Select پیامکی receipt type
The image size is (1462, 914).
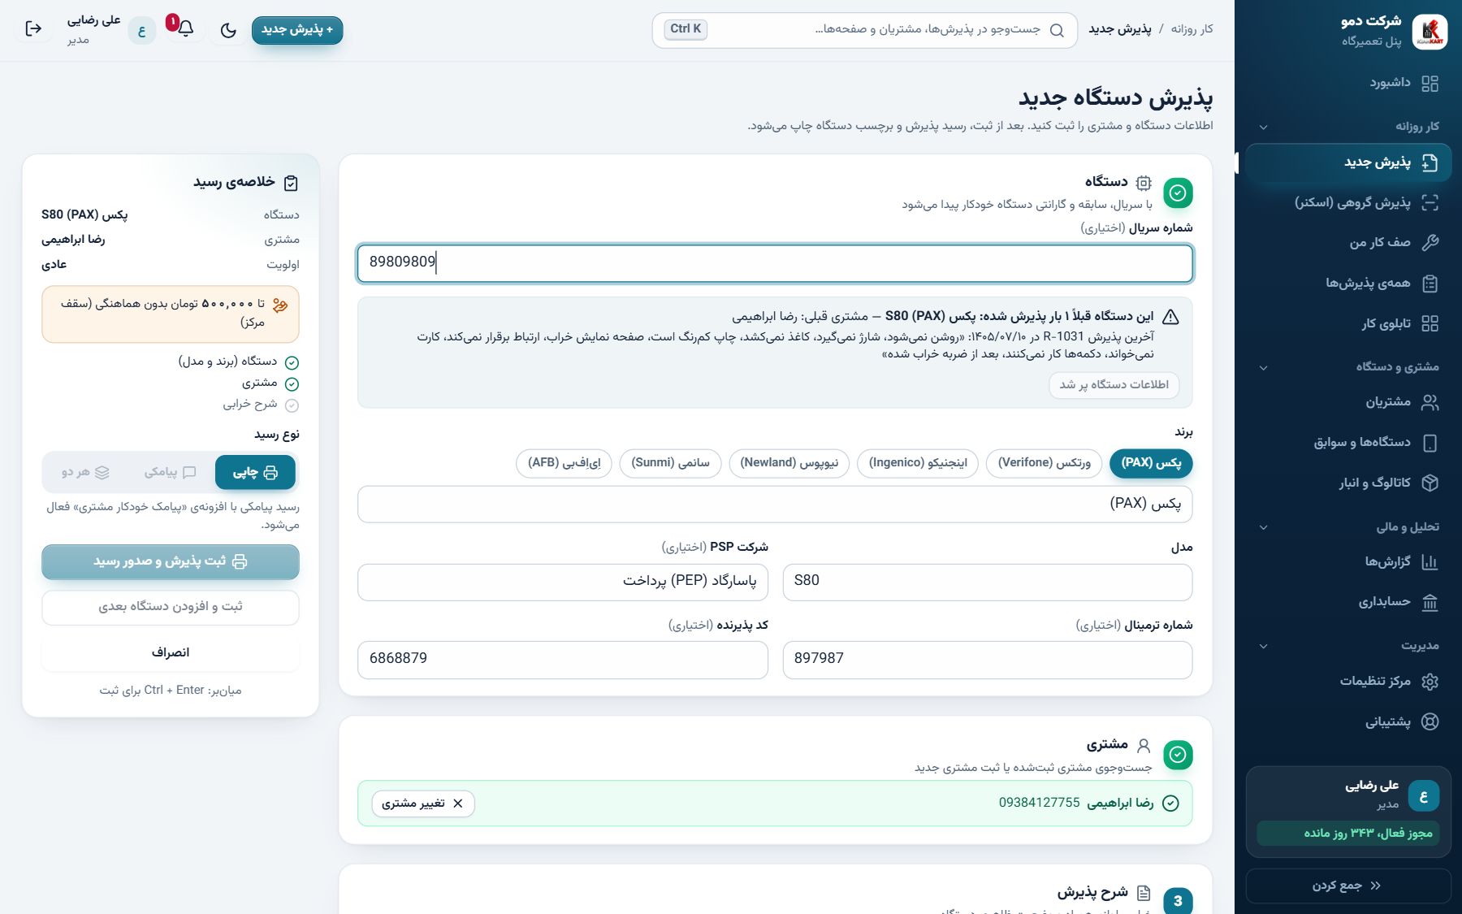pyautogui.click(x=170, y=472)
